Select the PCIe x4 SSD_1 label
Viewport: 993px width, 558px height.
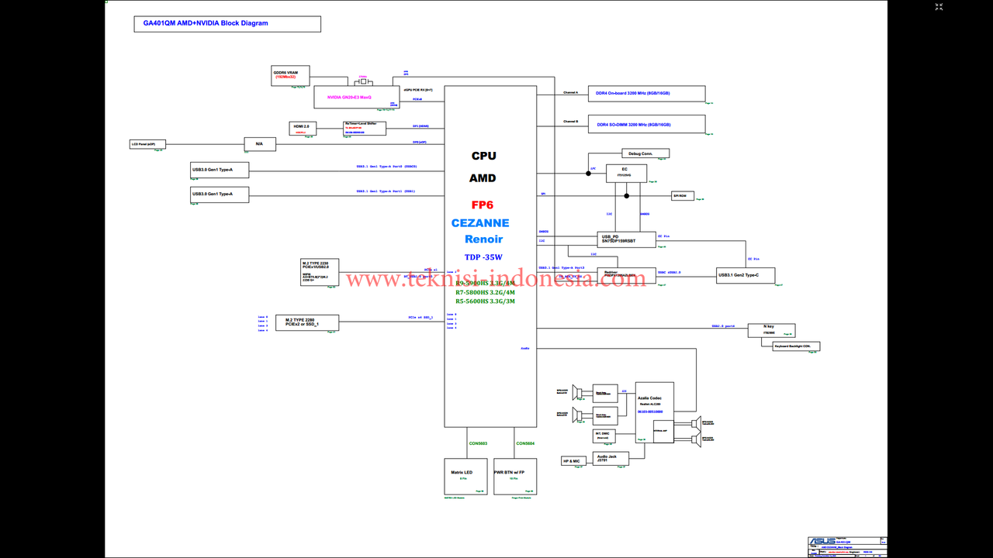(x=420, y=318)
